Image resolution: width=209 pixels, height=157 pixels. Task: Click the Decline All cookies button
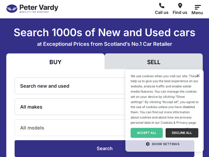click(182, 133)
